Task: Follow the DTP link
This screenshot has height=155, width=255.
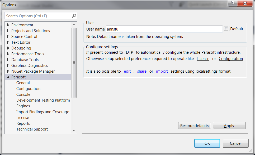Action: tap(129, 52)
